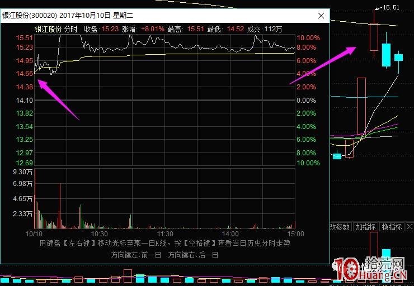Click the 10:30 time axis label

[x=99, y=234]
